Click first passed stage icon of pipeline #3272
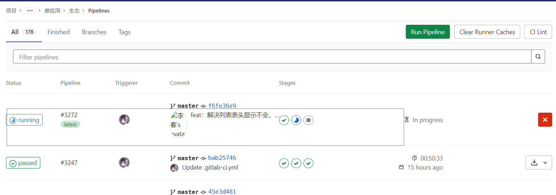The width and height of the screenshot is (556, 195). tap(284, 120)
